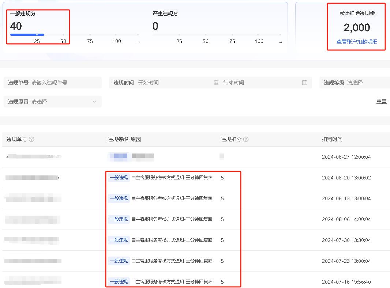
Task: Click help icon next to 违规单号 column header
Action: pos(31,139)
